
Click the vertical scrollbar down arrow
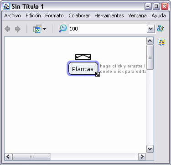pos(150,149)
